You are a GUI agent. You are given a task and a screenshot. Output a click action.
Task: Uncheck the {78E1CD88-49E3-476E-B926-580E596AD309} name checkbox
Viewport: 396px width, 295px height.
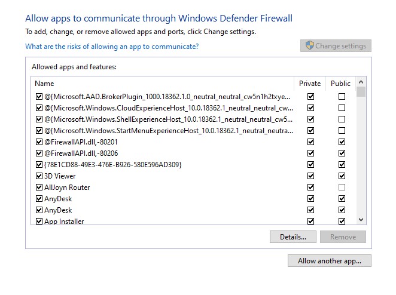(39, 165)
